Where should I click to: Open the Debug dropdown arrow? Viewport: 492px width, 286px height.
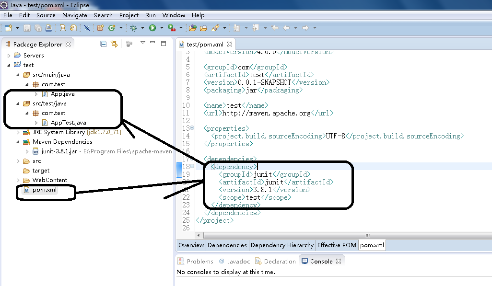click(142, 28)
